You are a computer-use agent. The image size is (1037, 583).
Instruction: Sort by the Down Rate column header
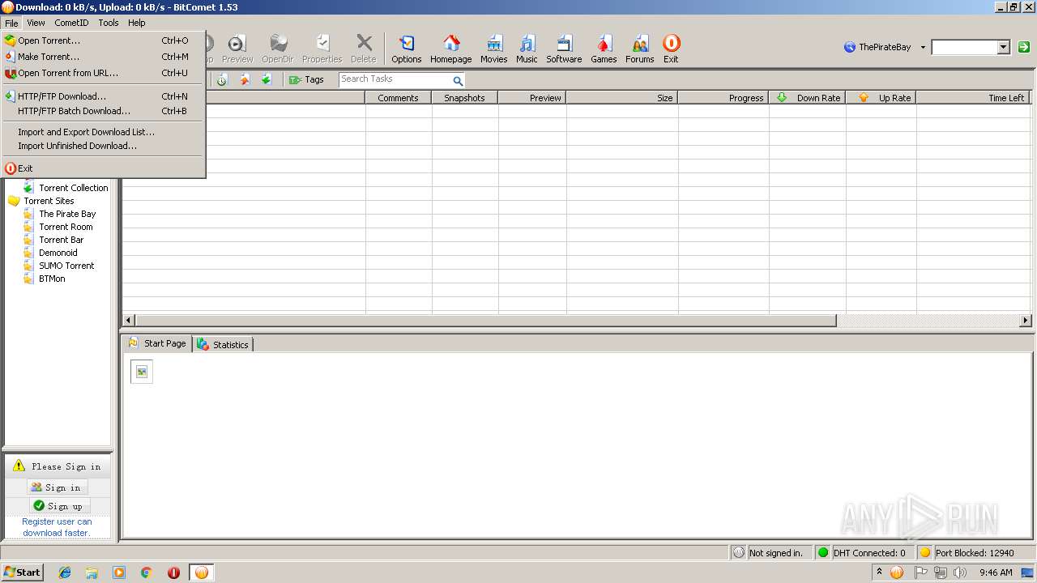tap(807, 98)
